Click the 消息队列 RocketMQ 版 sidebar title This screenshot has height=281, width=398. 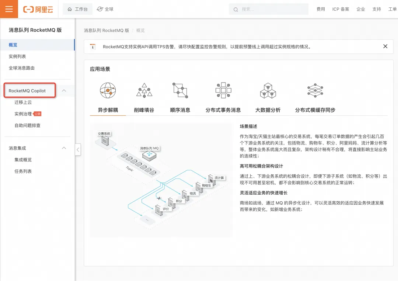point(35,30)
